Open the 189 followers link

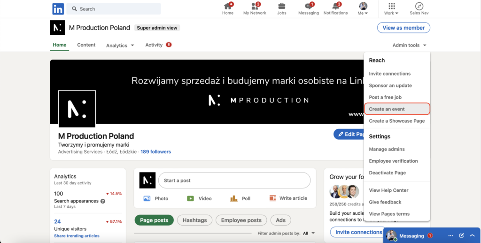155,152
